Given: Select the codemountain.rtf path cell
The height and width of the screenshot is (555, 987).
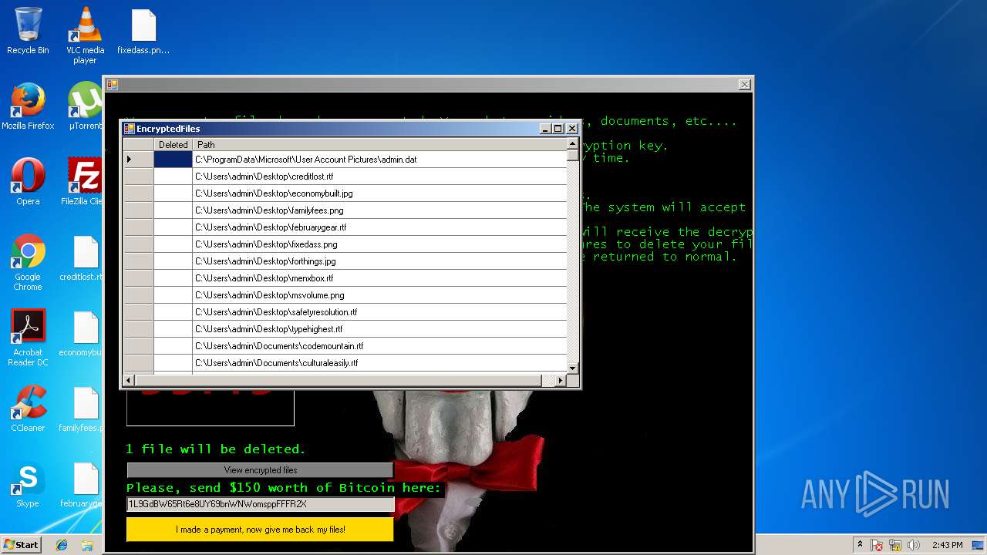Looking at the screenshot, I should click(x=379, y=346).
